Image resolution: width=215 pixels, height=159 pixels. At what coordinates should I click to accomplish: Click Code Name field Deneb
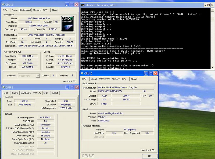(x=29, y=22)
